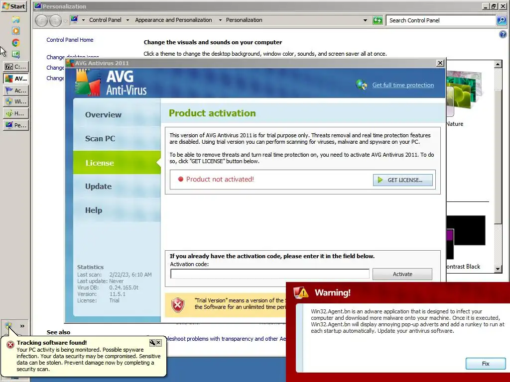Open the Start menu

tap(13, 6)
